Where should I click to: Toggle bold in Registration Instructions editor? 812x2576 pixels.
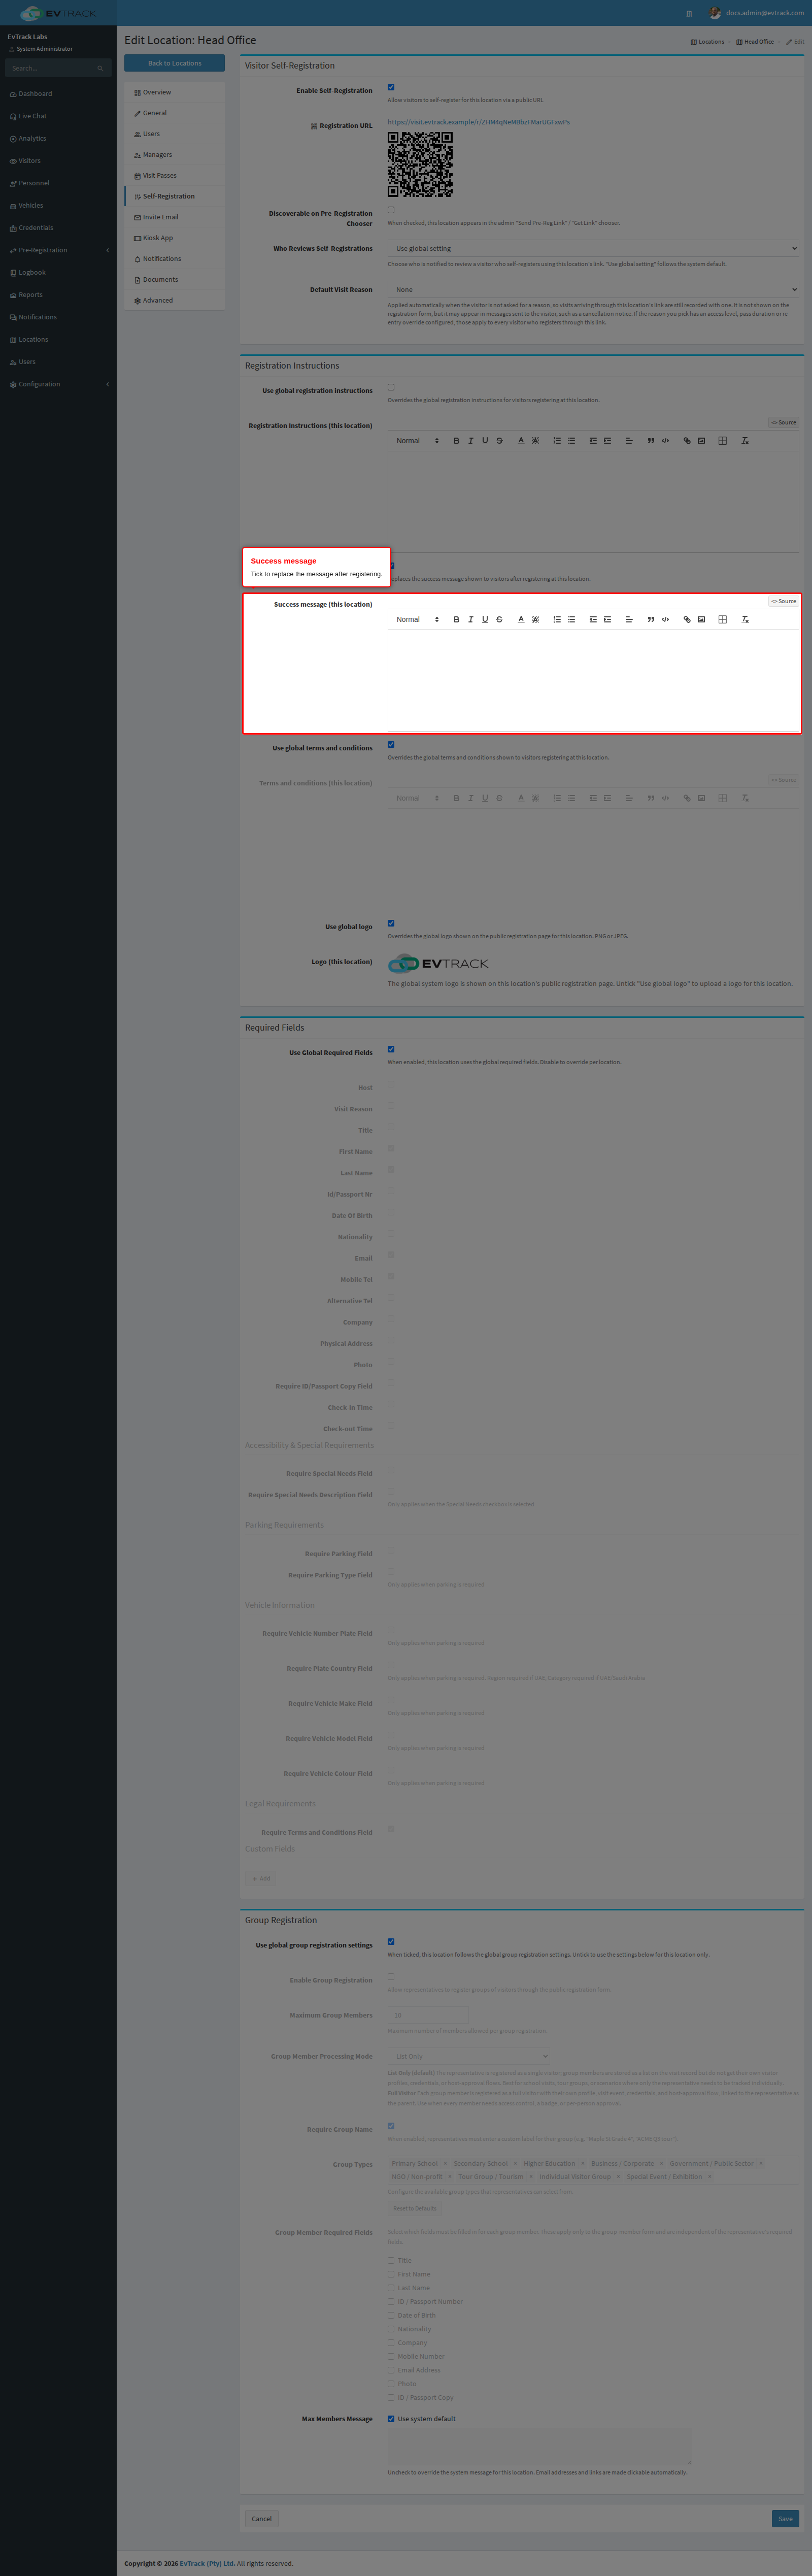456,440
